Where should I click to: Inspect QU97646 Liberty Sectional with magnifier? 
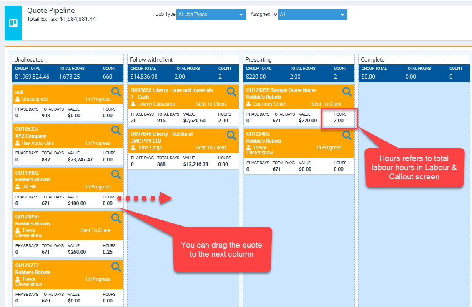[231, 135]
